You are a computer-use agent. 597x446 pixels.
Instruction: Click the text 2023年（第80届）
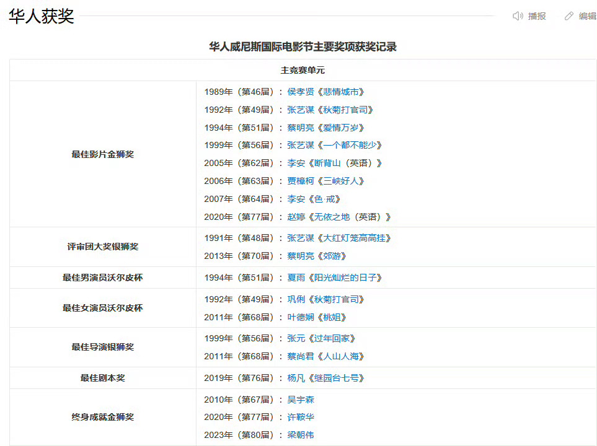(239, 435)
